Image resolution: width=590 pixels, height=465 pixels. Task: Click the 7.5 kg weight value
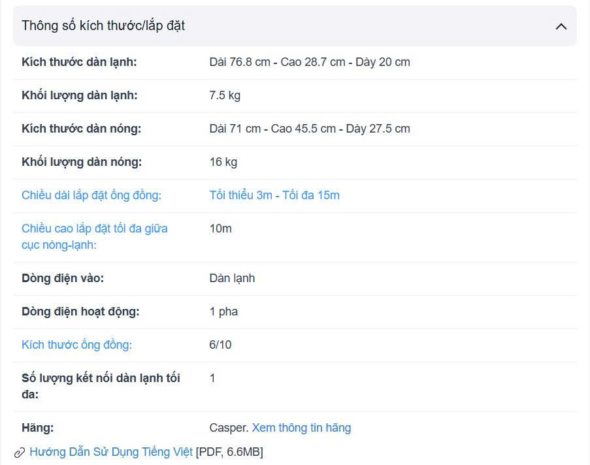(225, 95)
